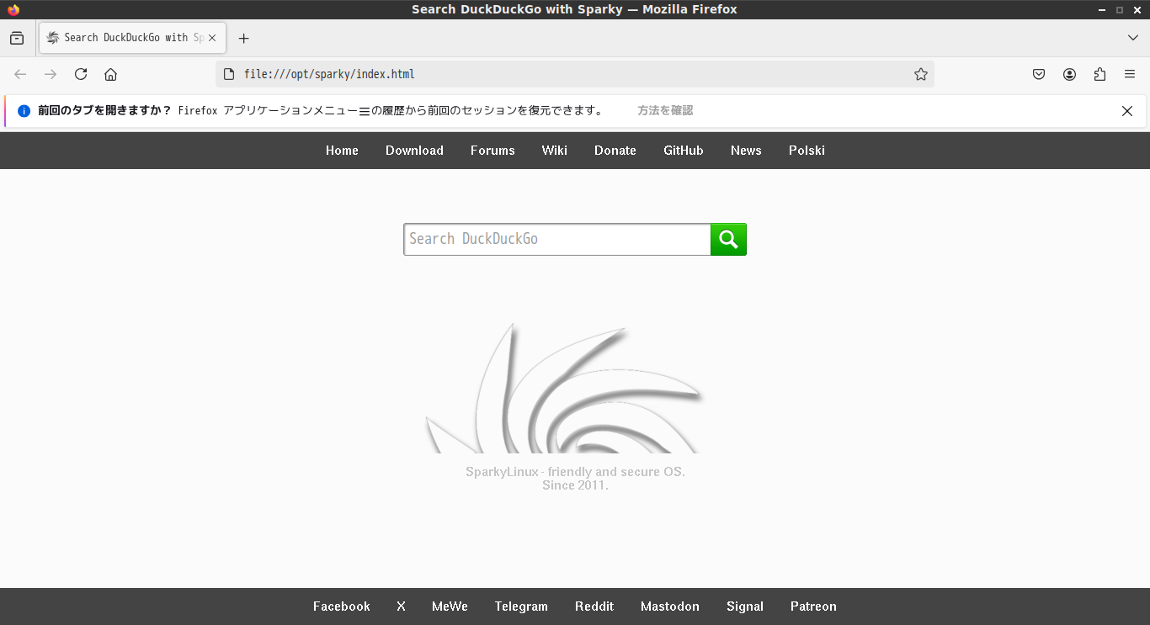This screenshot has height=625, width=1150.
Task: Click the address bar showing file:///opt/sparky/index.html
Action: pos(577,74)
